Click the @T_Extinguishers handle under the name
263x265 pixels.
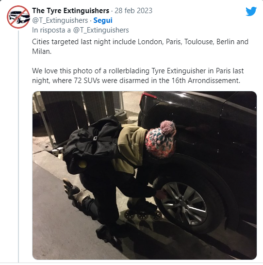coord(60,20)
